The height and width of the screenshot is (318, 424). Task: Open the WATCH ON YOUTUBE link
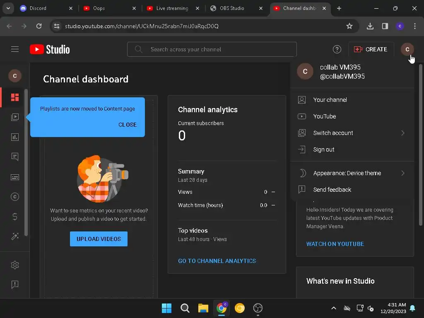point(335,244)
